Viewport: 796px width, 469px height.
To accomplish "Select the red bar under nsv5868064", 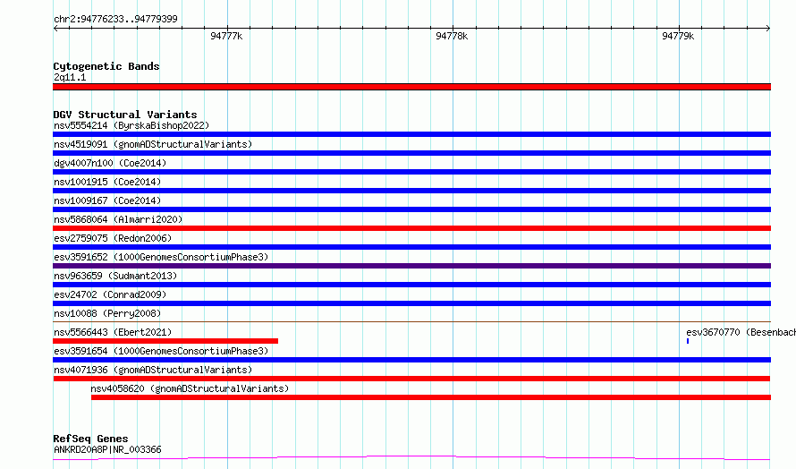I will coord(411,228).
